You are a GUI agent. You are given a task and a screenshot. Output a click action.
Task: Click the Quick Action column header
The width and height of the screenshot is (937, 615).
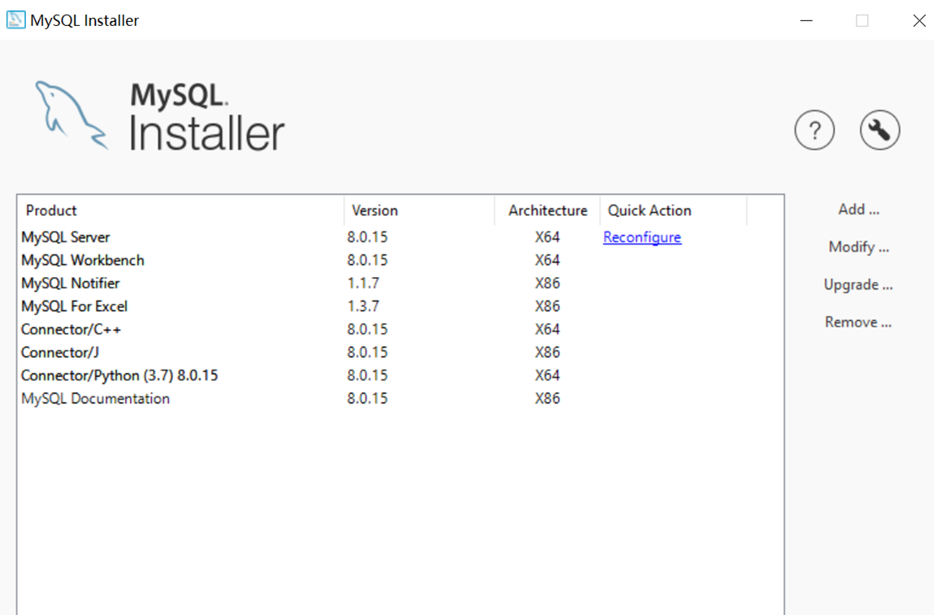674,210
